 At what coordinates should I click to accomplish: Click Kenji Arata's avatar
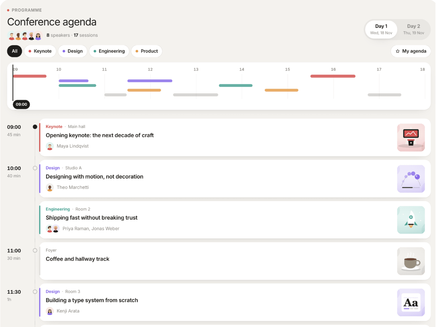(x=50, y=311)
